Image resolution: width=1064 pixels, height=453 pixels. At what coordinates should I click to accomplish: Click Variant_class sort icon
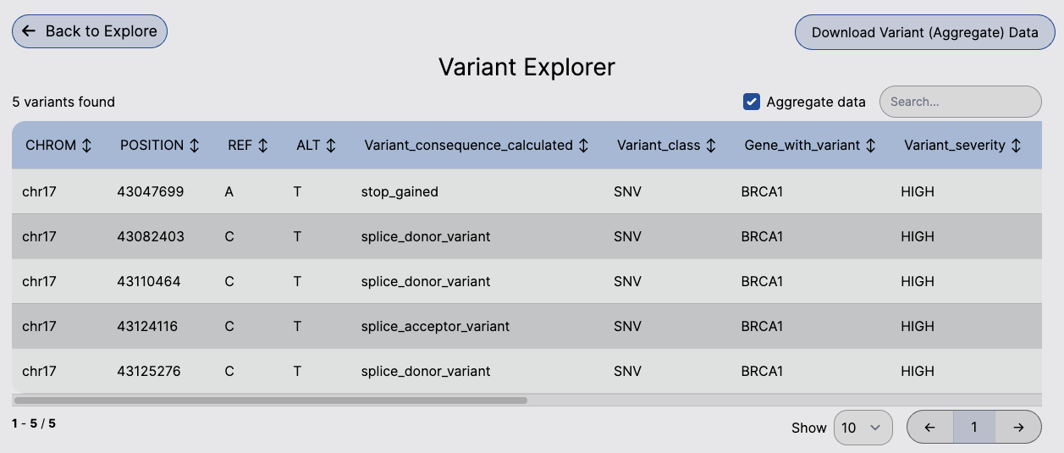pos(711,146)
